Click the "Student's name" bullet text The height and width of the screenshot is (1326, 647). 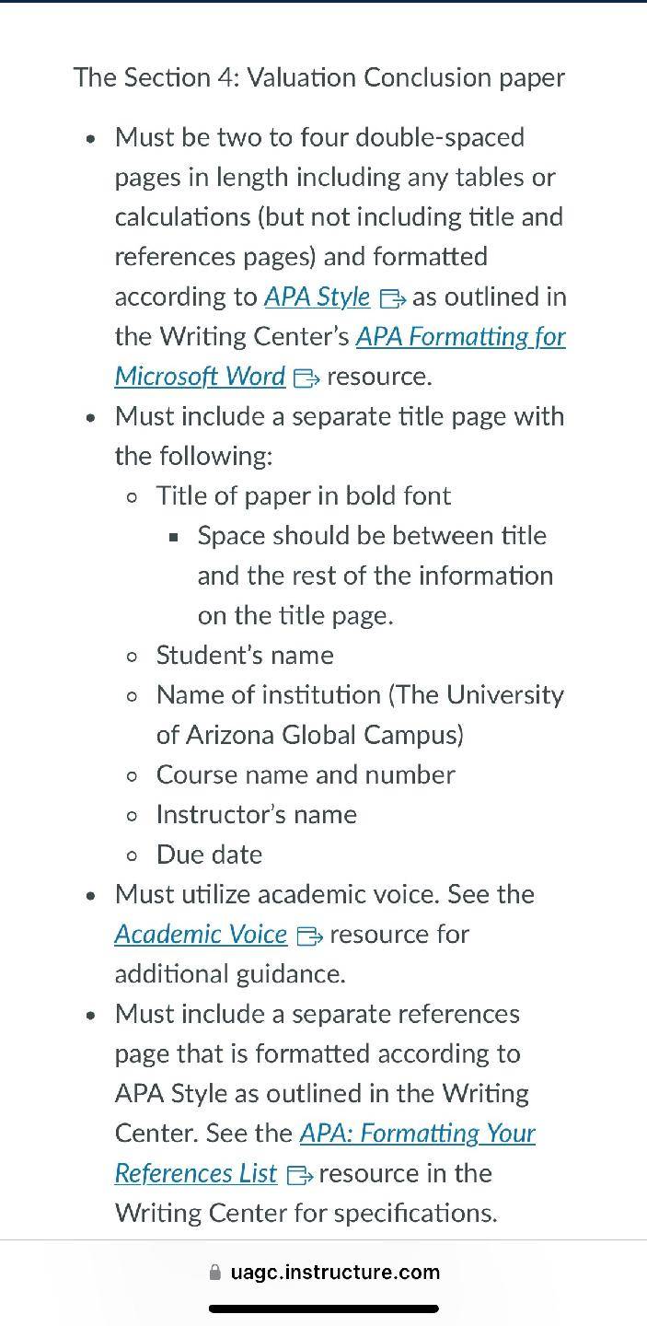click(x=245, y=656)
